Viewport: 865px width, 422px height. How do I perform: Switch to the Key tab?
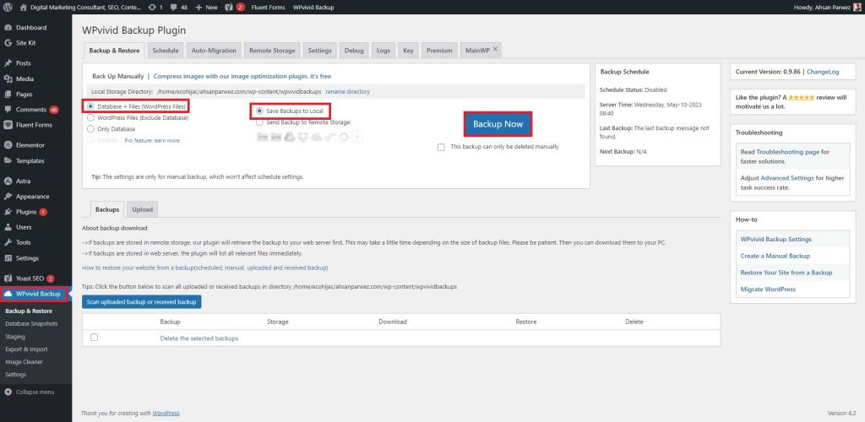pyautogui.click(x=408, y=51)
